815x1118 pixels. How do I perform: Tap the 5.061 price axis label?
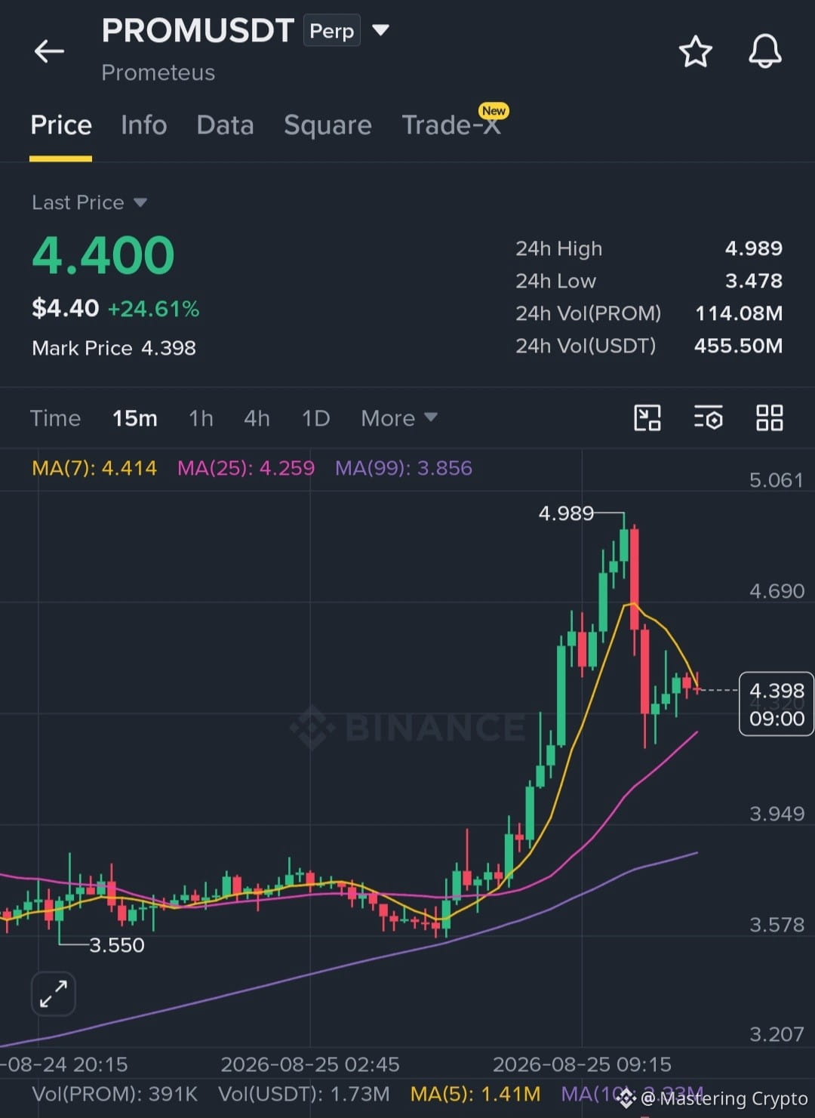pyautogui.click(x=776, y=480)
